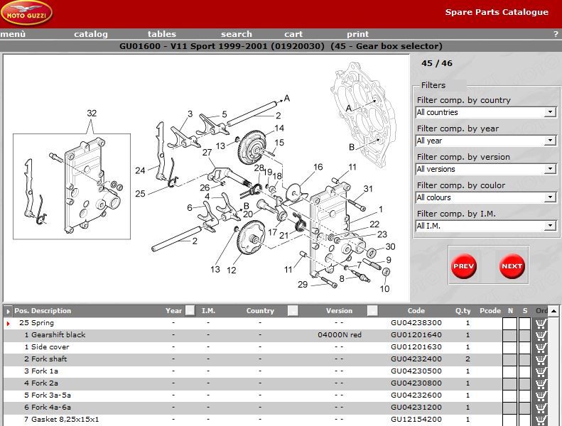This screenshot has width=562, height=426.
Task: Add the Spring part to cart
Action: (x=541, y=323)
